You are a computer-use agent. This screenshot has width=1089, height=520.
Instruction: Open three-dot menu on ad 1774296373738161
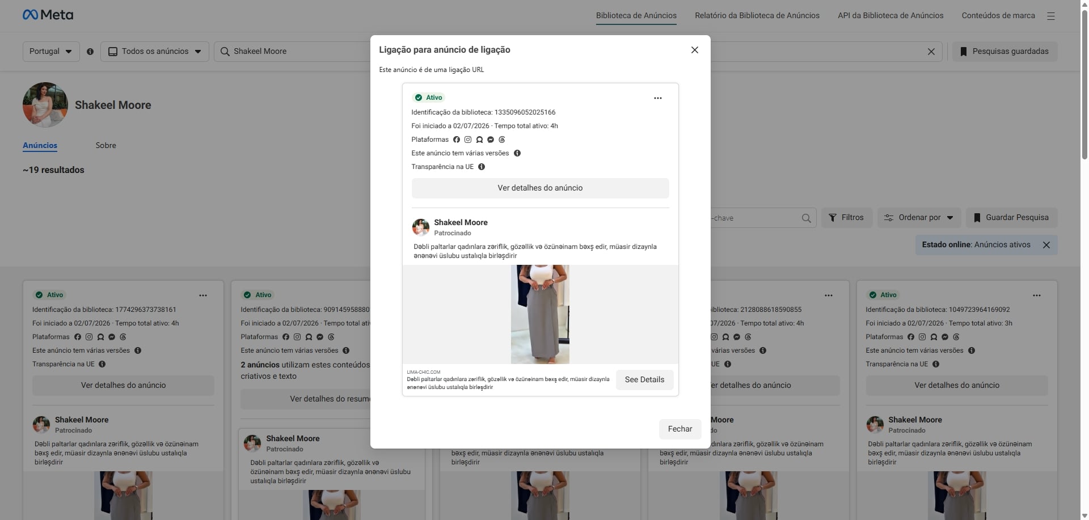(203, 295)
